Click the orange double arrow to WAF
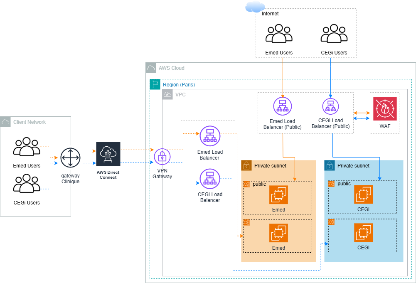This screenshot has height=283, width=416. click(x=362, y=113)
